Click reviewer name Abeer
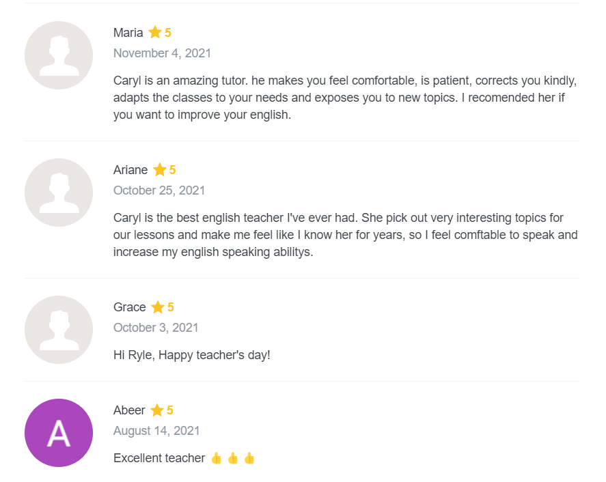The height and width of the screenshot is (482, 606). coord(129,410)
